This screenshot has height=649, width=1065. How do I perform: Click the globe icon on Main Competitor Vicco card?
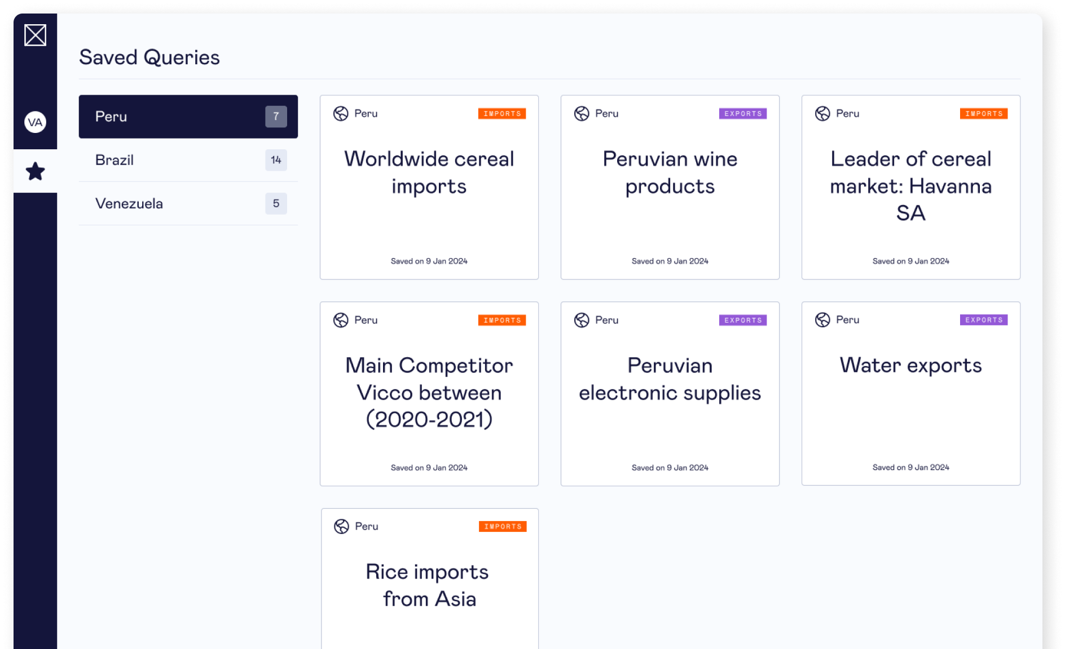pos(341,319)
